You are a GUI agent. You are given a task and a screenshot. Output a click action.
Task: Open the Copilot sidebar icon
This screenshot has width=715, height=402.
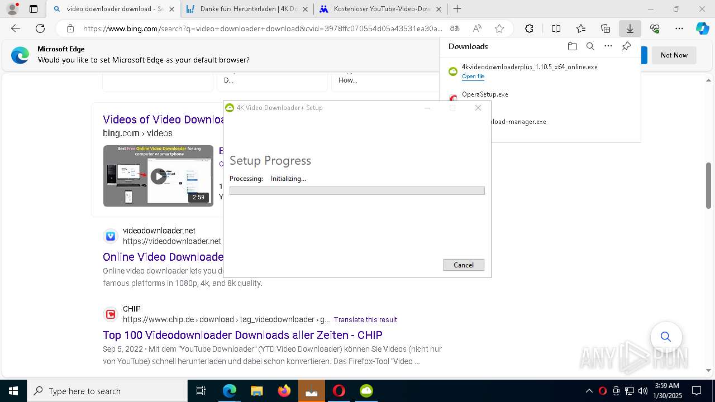click(x=702, y=28)
